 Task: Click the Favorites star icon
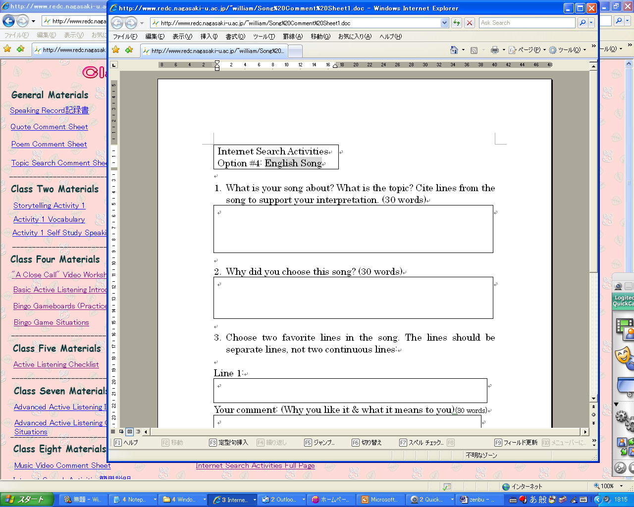point(116,50)
